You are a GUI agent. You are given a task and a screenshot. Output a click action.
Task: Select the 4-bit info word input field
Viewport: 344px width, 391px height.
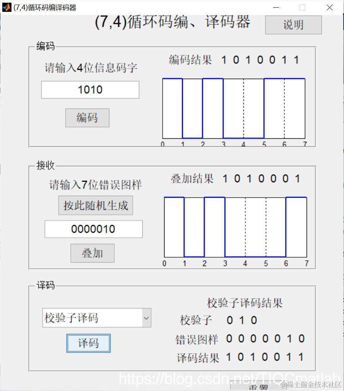click(x=90, y=89)
